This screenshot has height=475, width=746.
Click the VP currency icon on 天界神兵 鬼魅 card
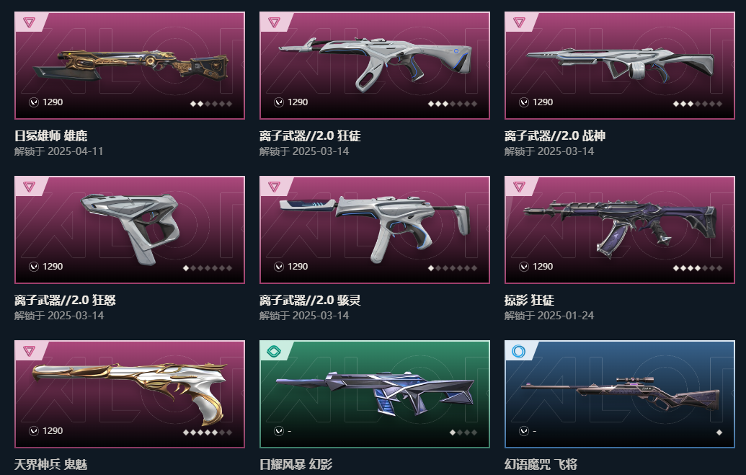click(x=34, y=431)
